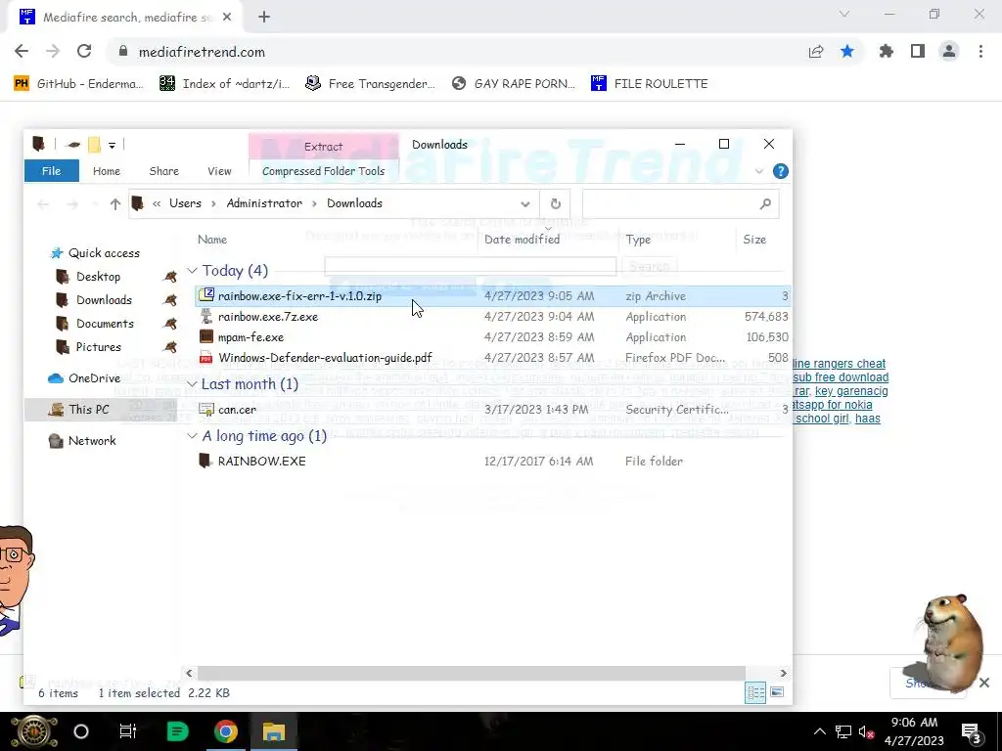Select Windows-Defender-evaluation-guide.pdf file

493,357
